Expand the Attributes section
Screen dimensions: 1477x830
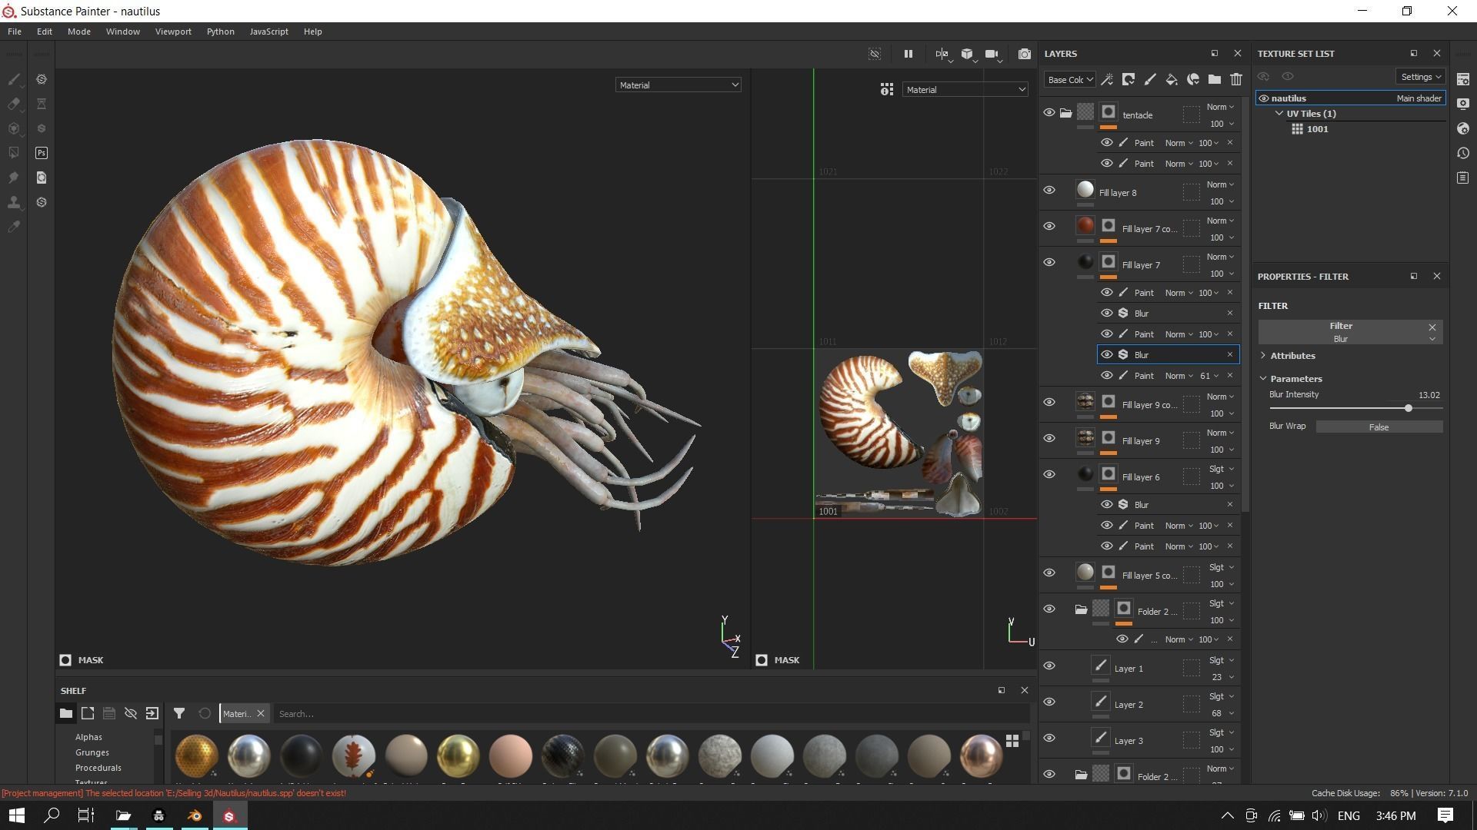coord(1263,356)
